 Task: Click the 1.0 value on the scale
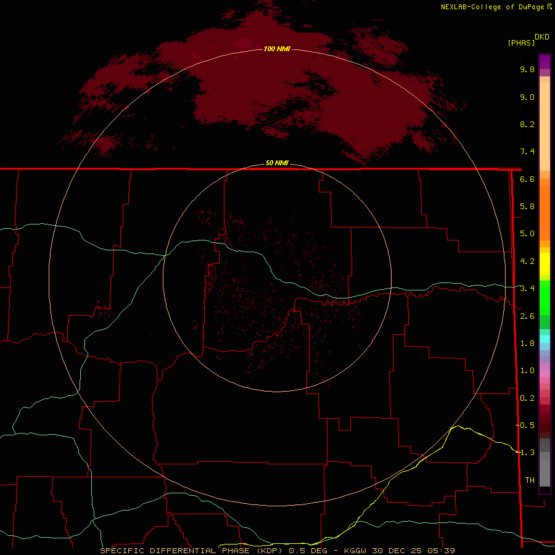(x=527, y=371)
